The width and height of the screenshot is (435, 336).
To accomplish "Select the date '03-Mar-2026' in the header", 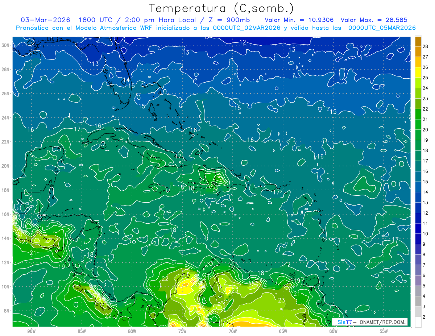I will (46, 20).
